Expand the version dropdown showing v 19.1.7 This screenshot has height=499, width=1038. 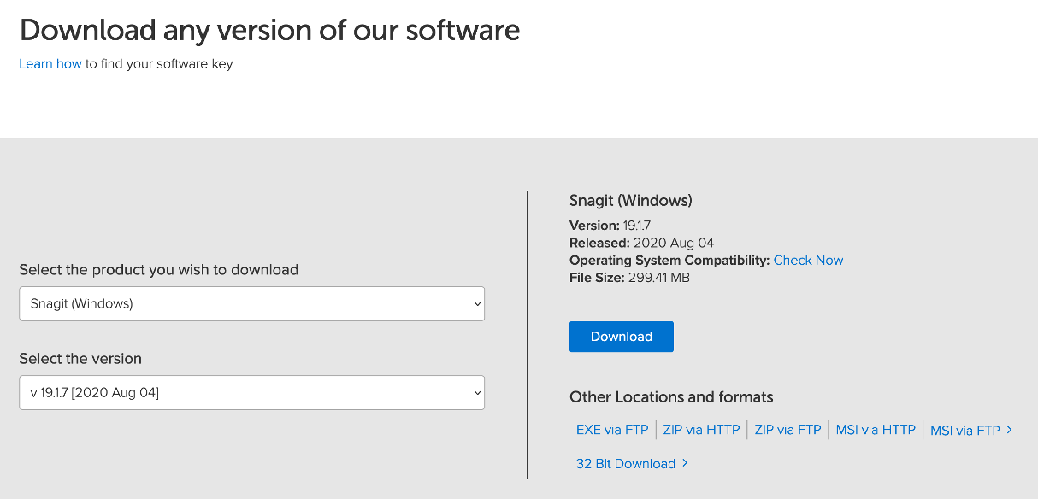tap(251, 392)
